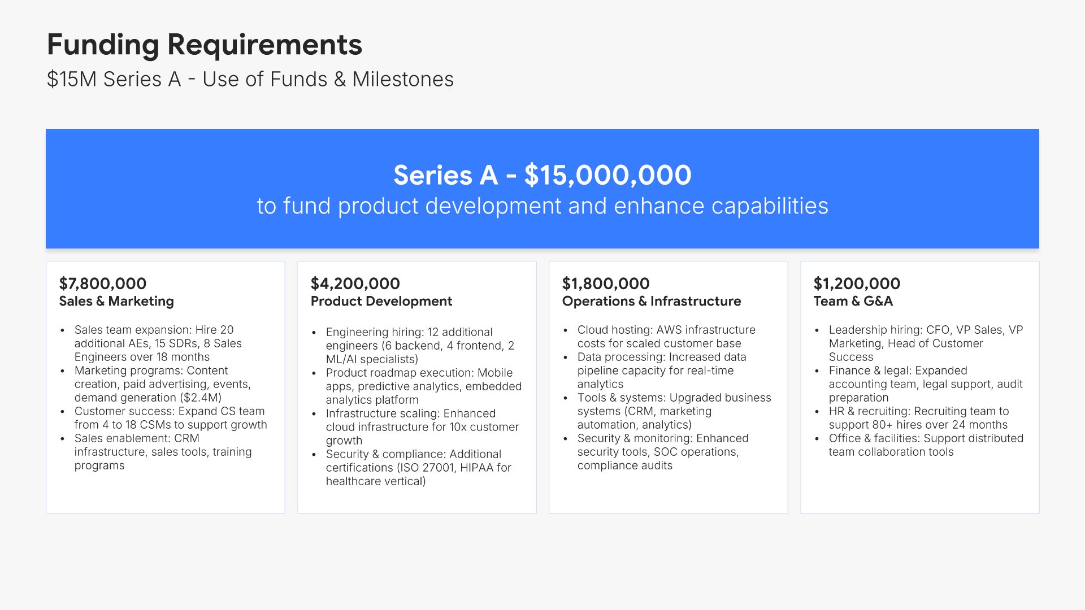
Task: Click the Cloud hosting AWS bullet
Action: (666, 337)
